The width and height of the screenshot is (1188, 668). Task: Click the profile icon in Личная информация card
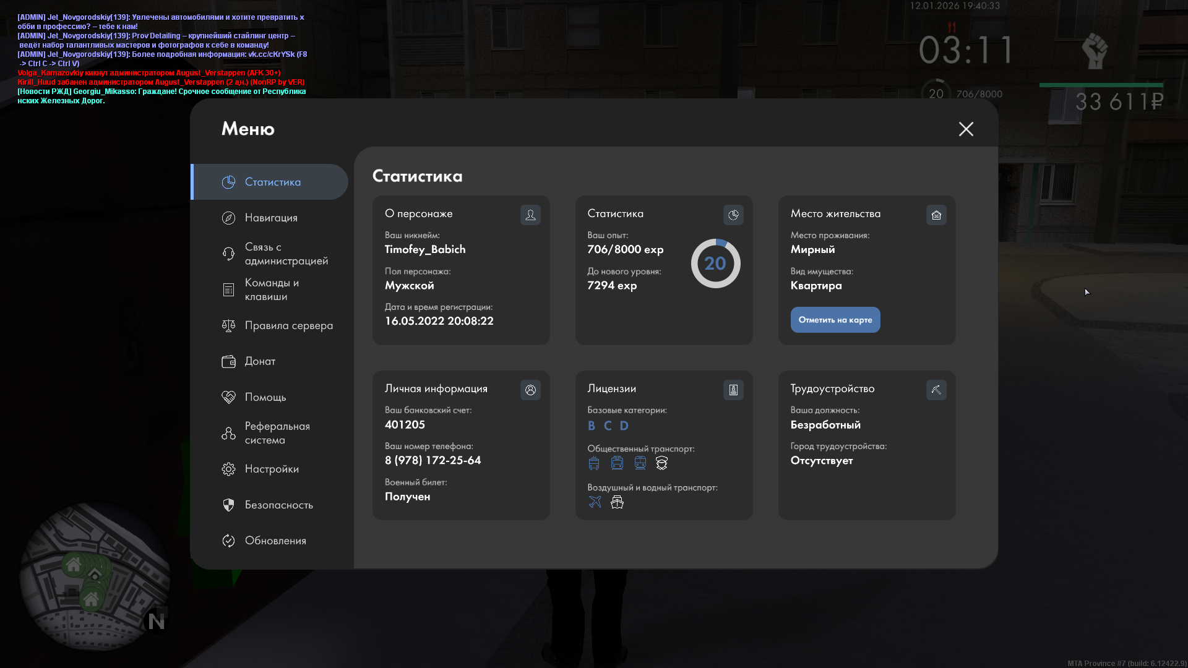[x=530, y=390]
